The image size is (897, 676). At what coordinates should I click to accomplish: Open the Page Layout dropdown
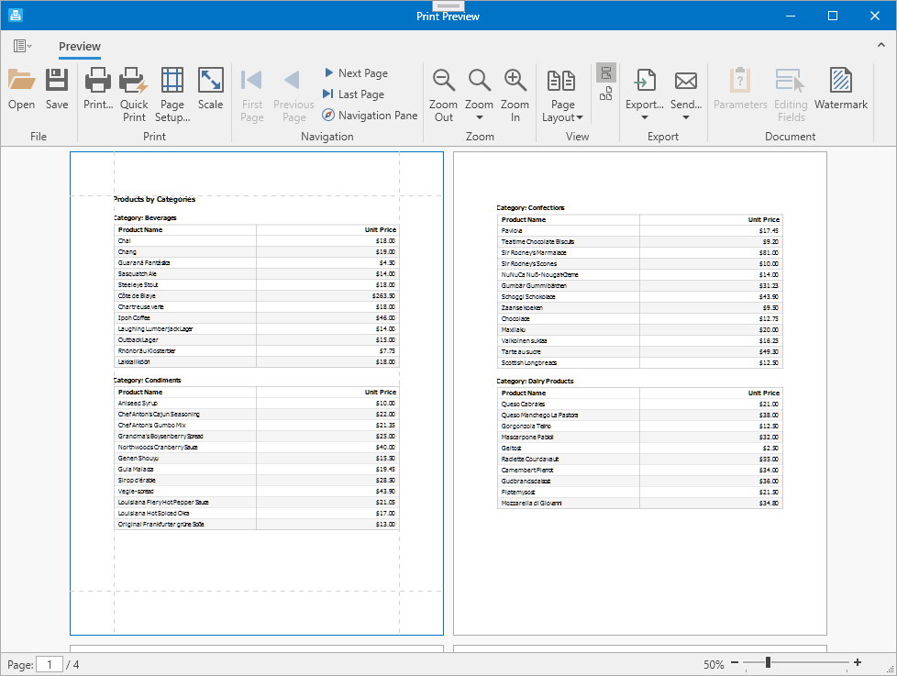click(562, 94)
